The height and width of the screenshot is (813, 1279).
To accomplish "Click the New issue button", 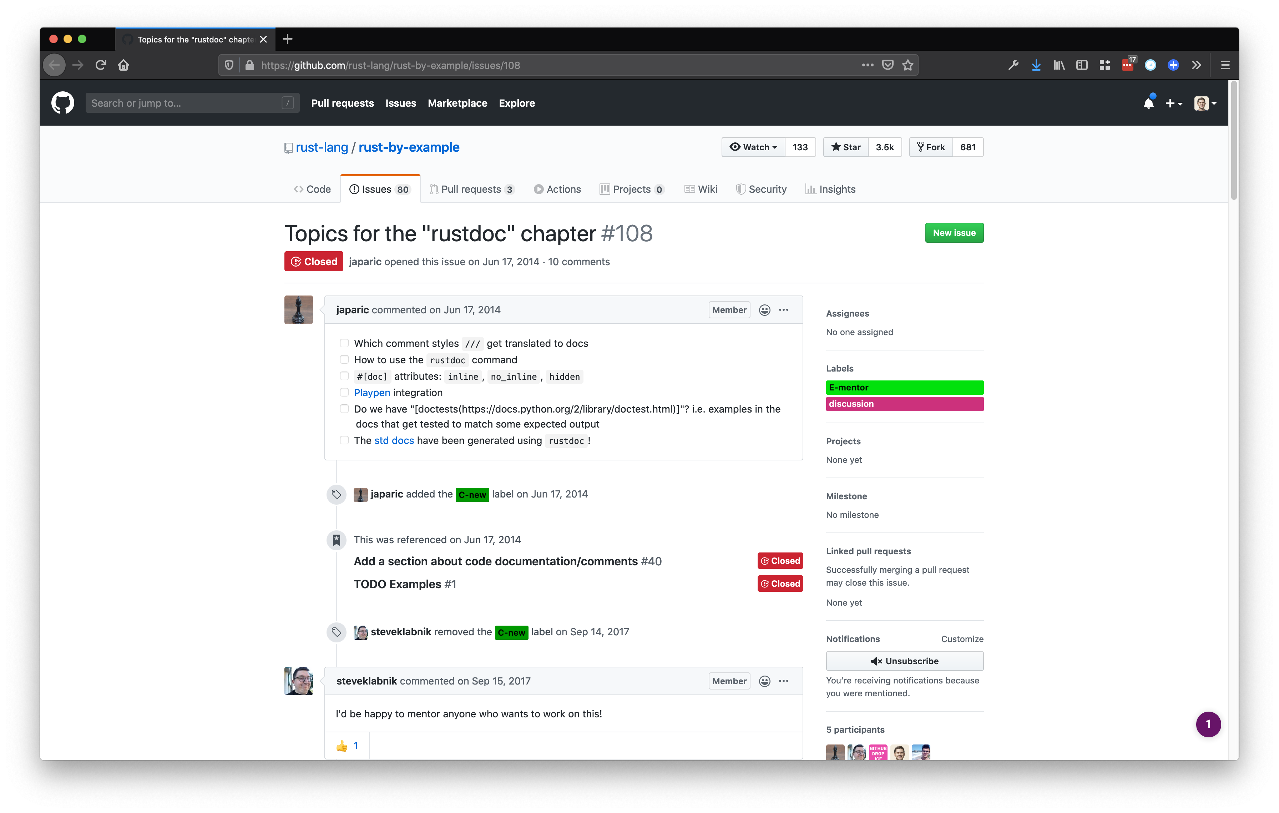I will (x=953, y=232).
